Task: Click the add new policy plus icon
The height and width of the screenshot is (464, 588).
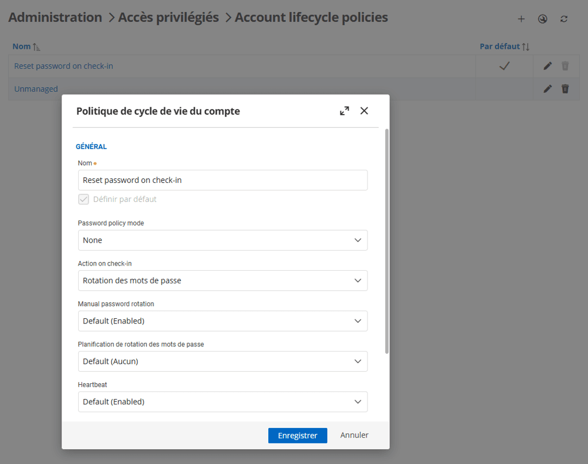Action: [521, 18]
